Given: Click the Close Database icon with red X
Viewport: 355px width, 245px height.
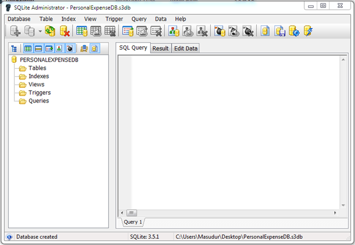Looking at the screenshot, I should click(64, 31).
